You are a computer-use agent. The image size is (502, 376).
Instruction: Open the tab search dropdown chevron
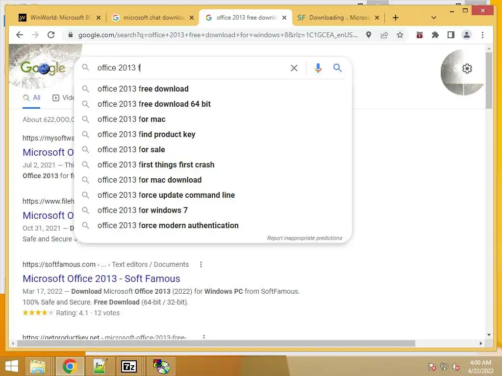coord(434,18)
